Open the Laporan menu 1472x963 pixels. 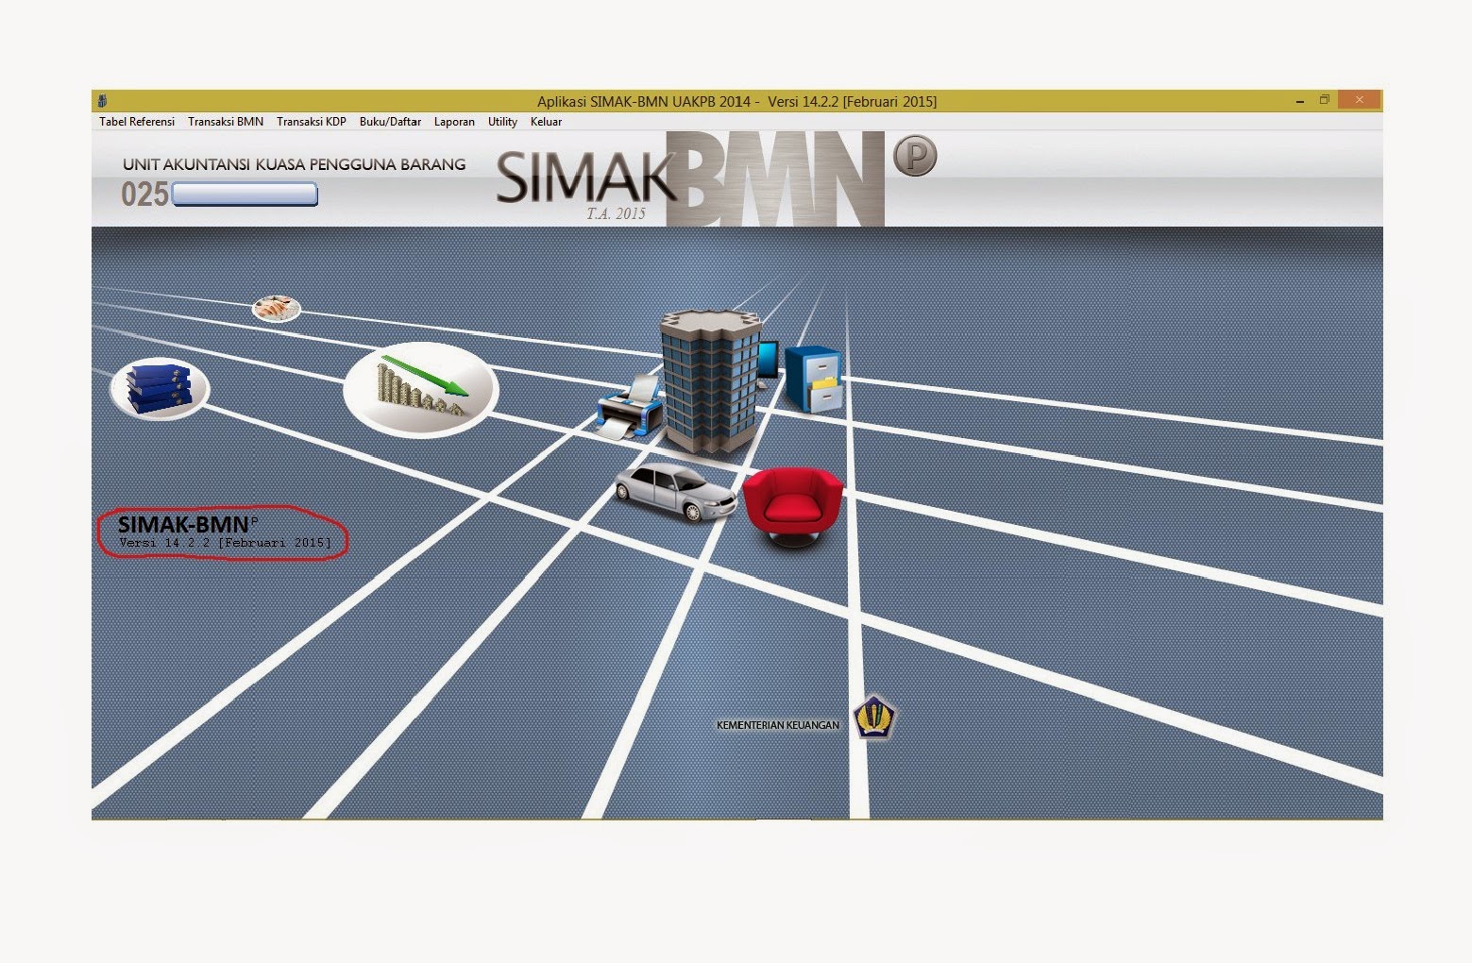[x=453, y=121]
